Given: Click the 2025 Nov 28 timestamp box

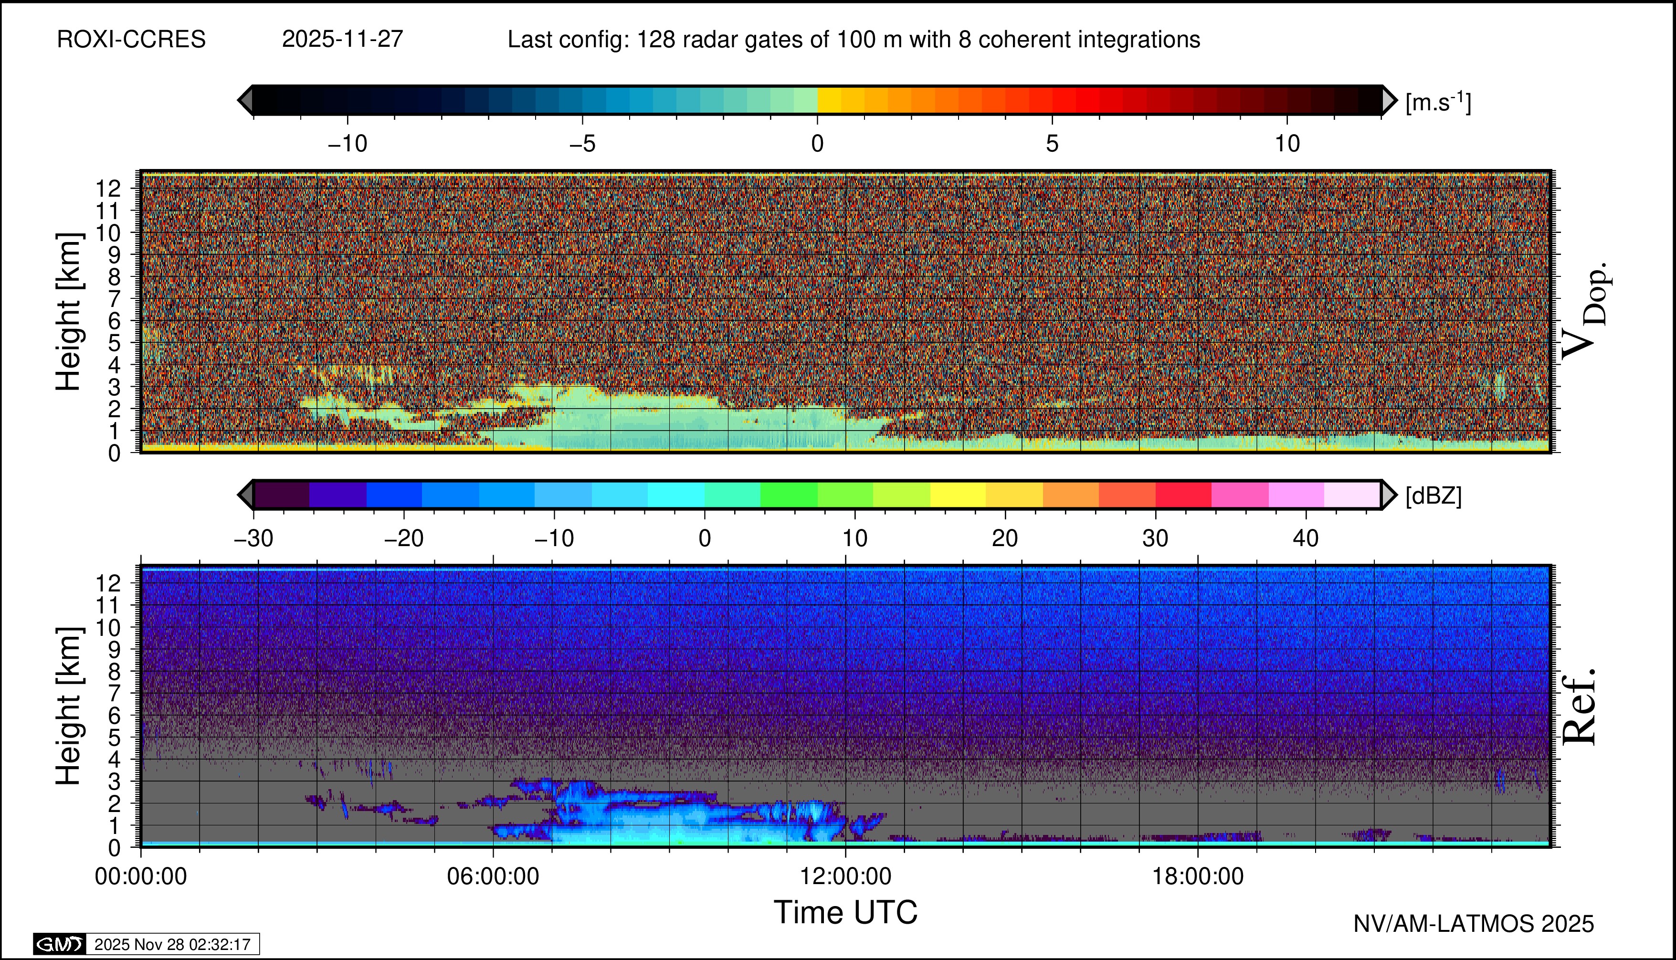Looking at the screenshot, I should tap(172, 944).
